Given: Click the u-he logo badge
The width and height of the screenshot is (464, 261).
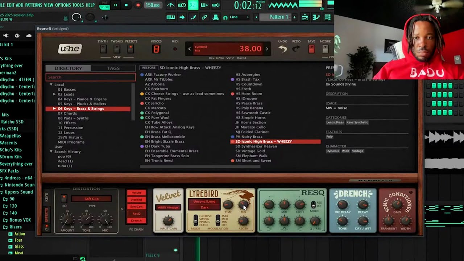Looking at the screenshot, I should [70, 49].
